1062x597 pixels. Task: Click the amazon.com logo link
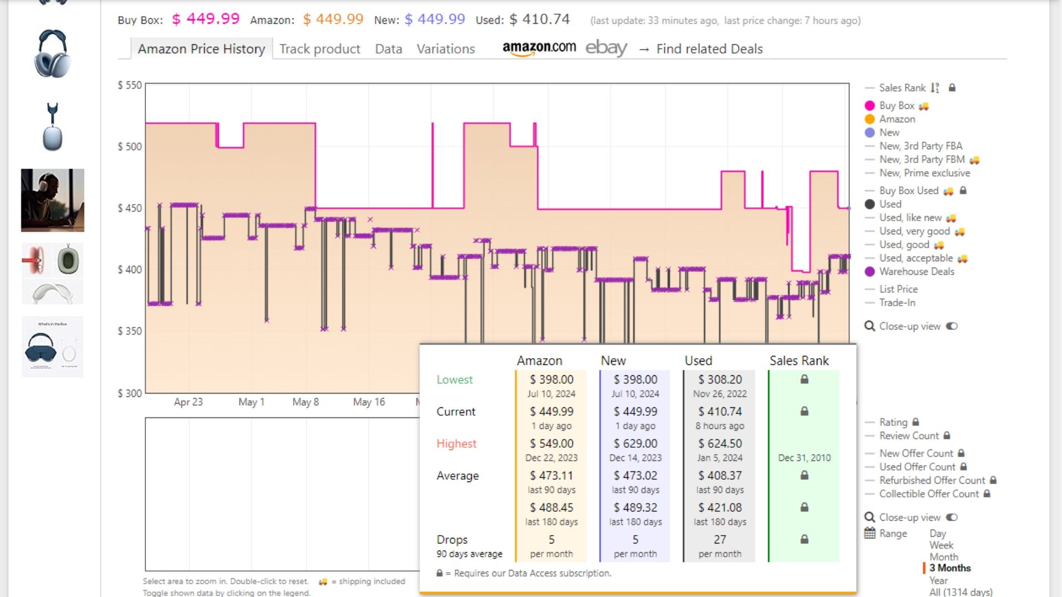[539, 48]
